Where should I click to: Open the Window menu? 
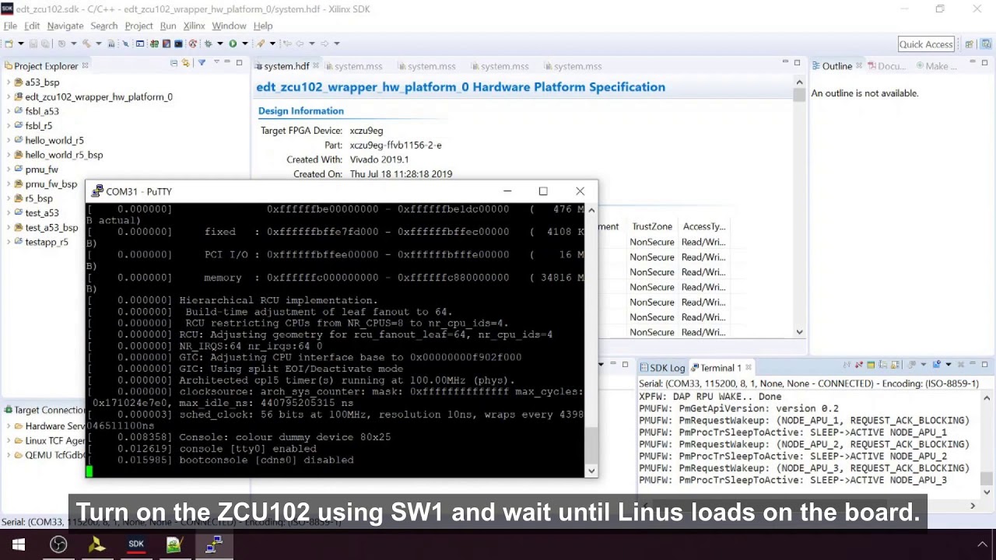[x=229, y=26]
